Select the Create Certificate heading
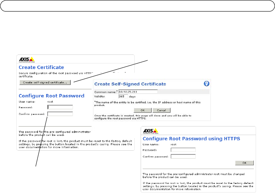 pyautogui.click(x=41, y=68)
